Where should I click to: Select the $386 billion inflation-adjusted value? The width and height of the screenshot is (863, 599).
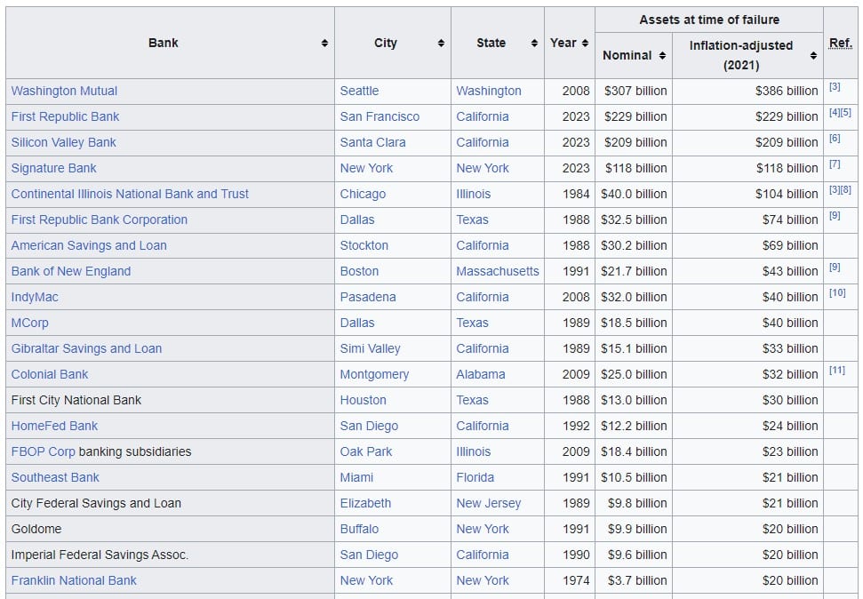[787, 91]
